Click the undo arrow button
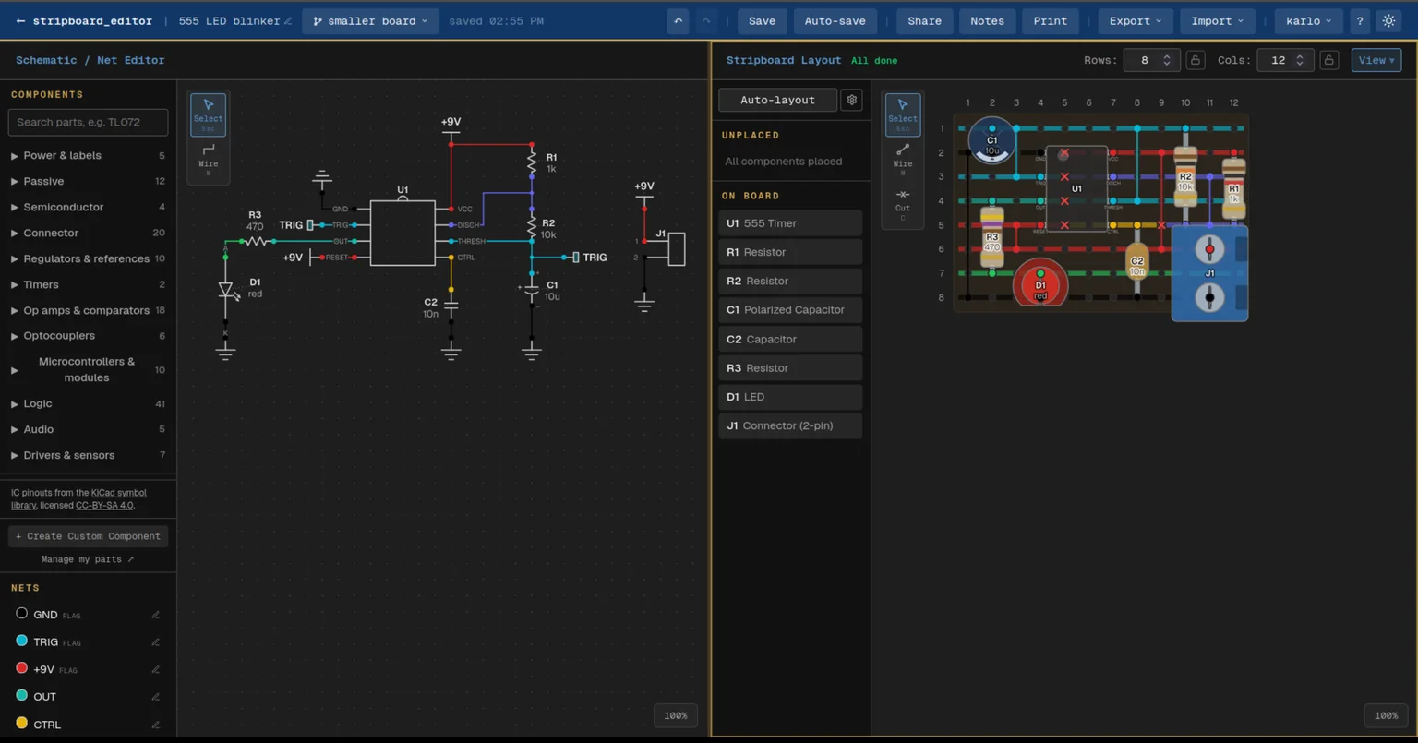The image size is (1418, 743). tap(679, 20)
